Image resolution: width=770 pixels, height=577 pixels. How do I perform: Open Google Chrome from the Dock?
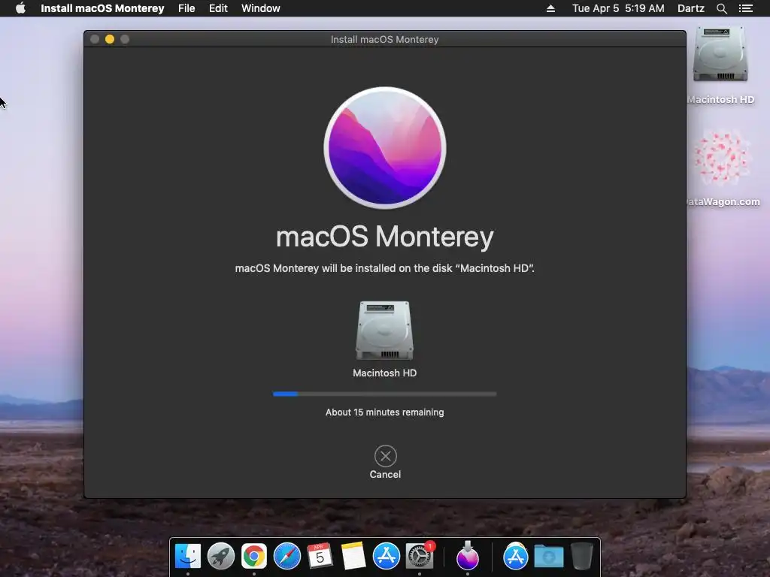(254, 557)
